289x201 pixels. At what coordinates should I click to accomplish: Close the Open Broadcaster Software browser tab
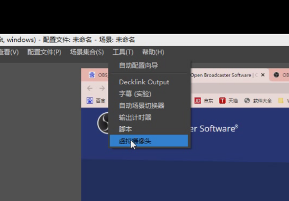pos(263,75)
